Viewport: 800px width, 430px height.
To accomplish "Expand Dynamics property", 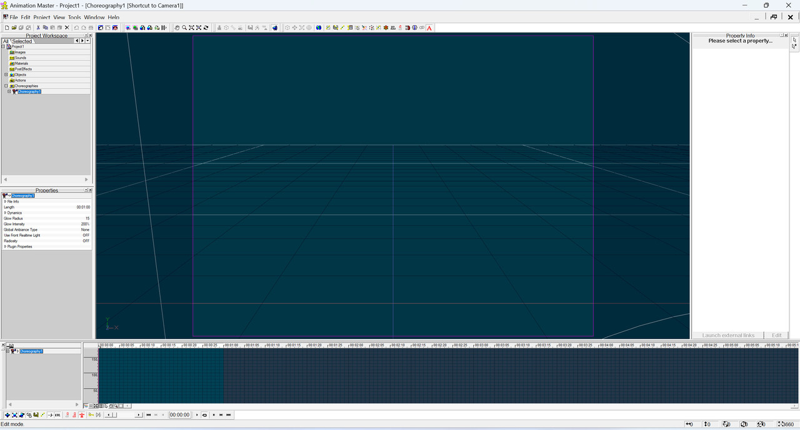I will click(x=6, y=212).
